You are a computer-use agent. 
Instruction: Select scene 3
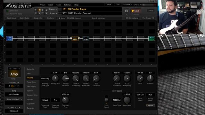point(43,10)
